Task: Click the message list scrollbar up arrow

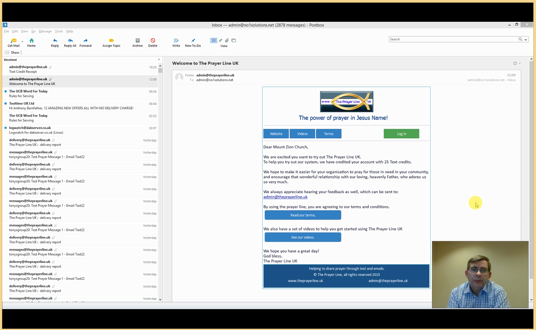Action: click(x=160, y=66)
